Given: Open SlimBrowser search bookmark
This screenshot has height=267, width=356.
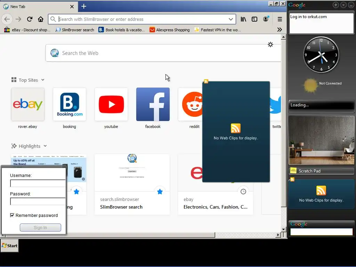Looking at the screenshot, I should tap(75, 30).
